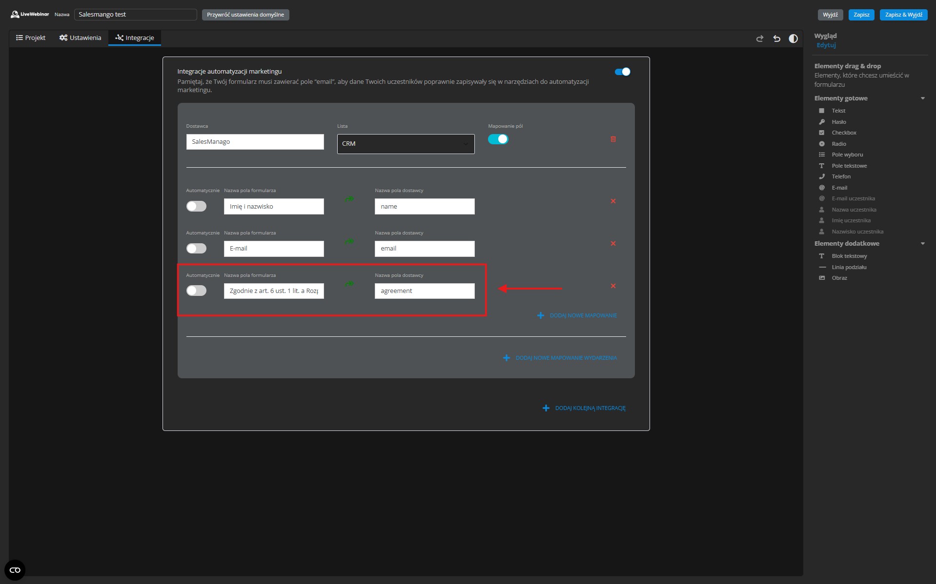The height and width of the screenshot is (584, 936).
Task: Add a Checkbox element from sidebar
Action: (x=844, y=132)
